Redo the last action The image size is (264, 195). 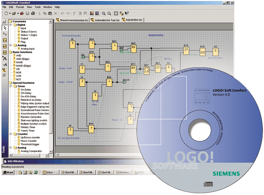[68, 13]
